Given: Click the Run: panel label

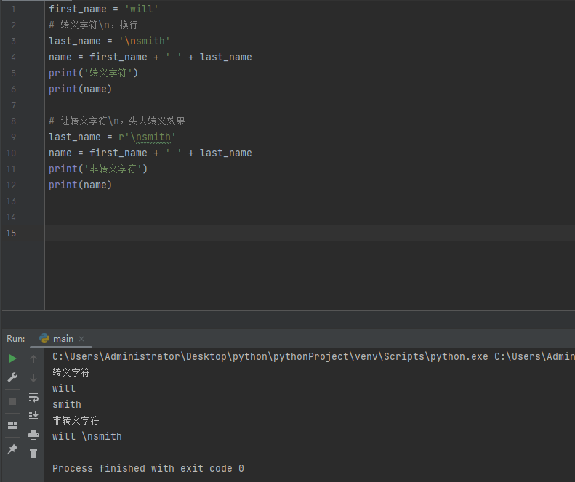Looking at the screenshot, I should (16, 339).
